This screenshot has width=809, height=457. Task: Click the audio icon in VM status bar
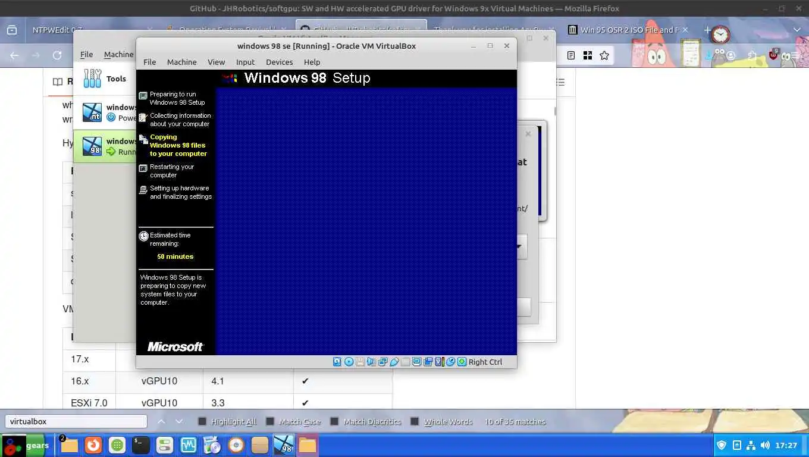371,362
